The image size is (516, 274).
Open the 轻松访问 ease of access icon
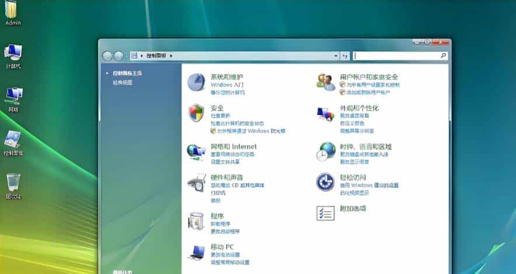coord(326,182)
